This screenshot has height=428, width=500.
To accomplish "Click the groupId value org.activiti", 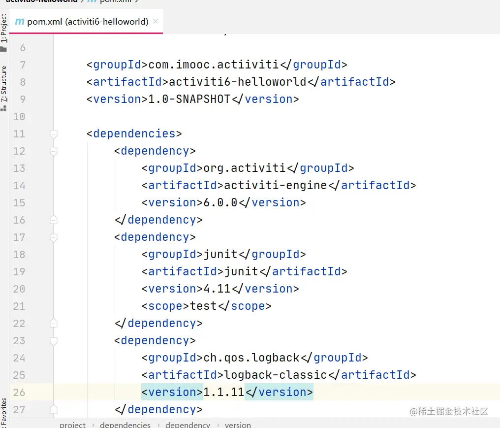I will [245, 168].
